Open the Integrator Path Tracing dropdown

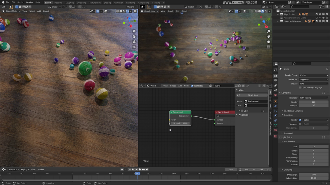click(x=314, y=98)
